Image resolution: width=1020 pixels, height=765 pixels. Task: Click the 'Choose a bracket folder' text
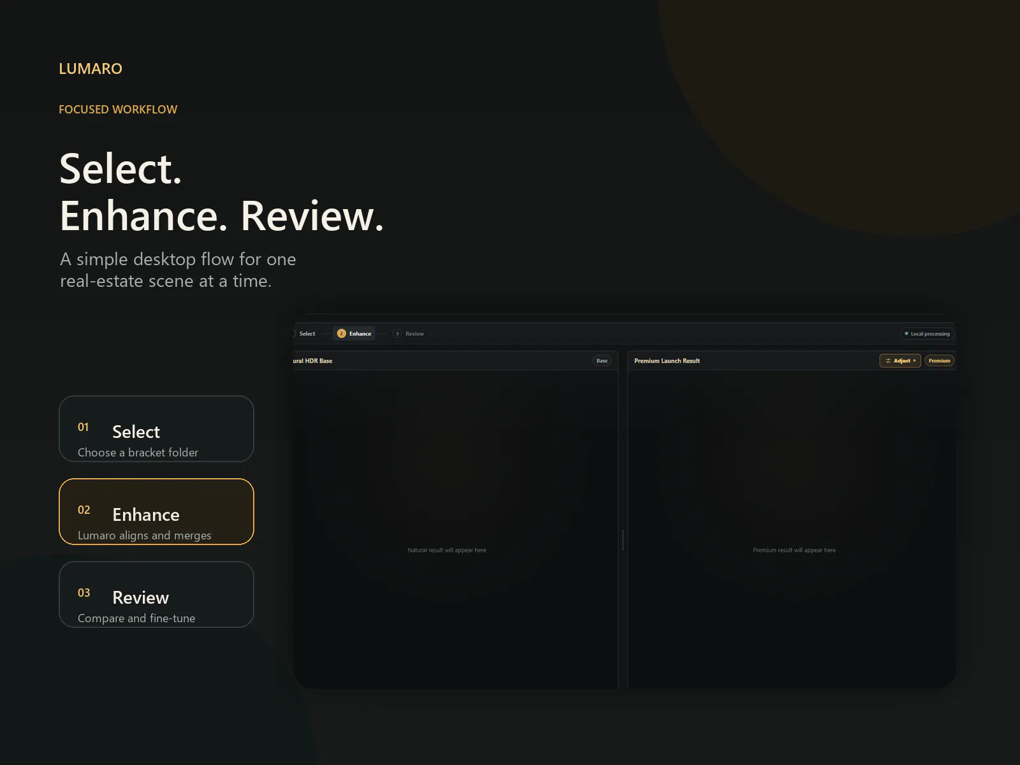(138, 453)
